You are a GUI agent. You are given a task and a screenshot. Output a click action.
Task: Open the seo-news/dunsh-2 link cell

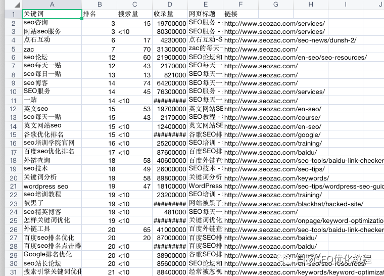290,40
